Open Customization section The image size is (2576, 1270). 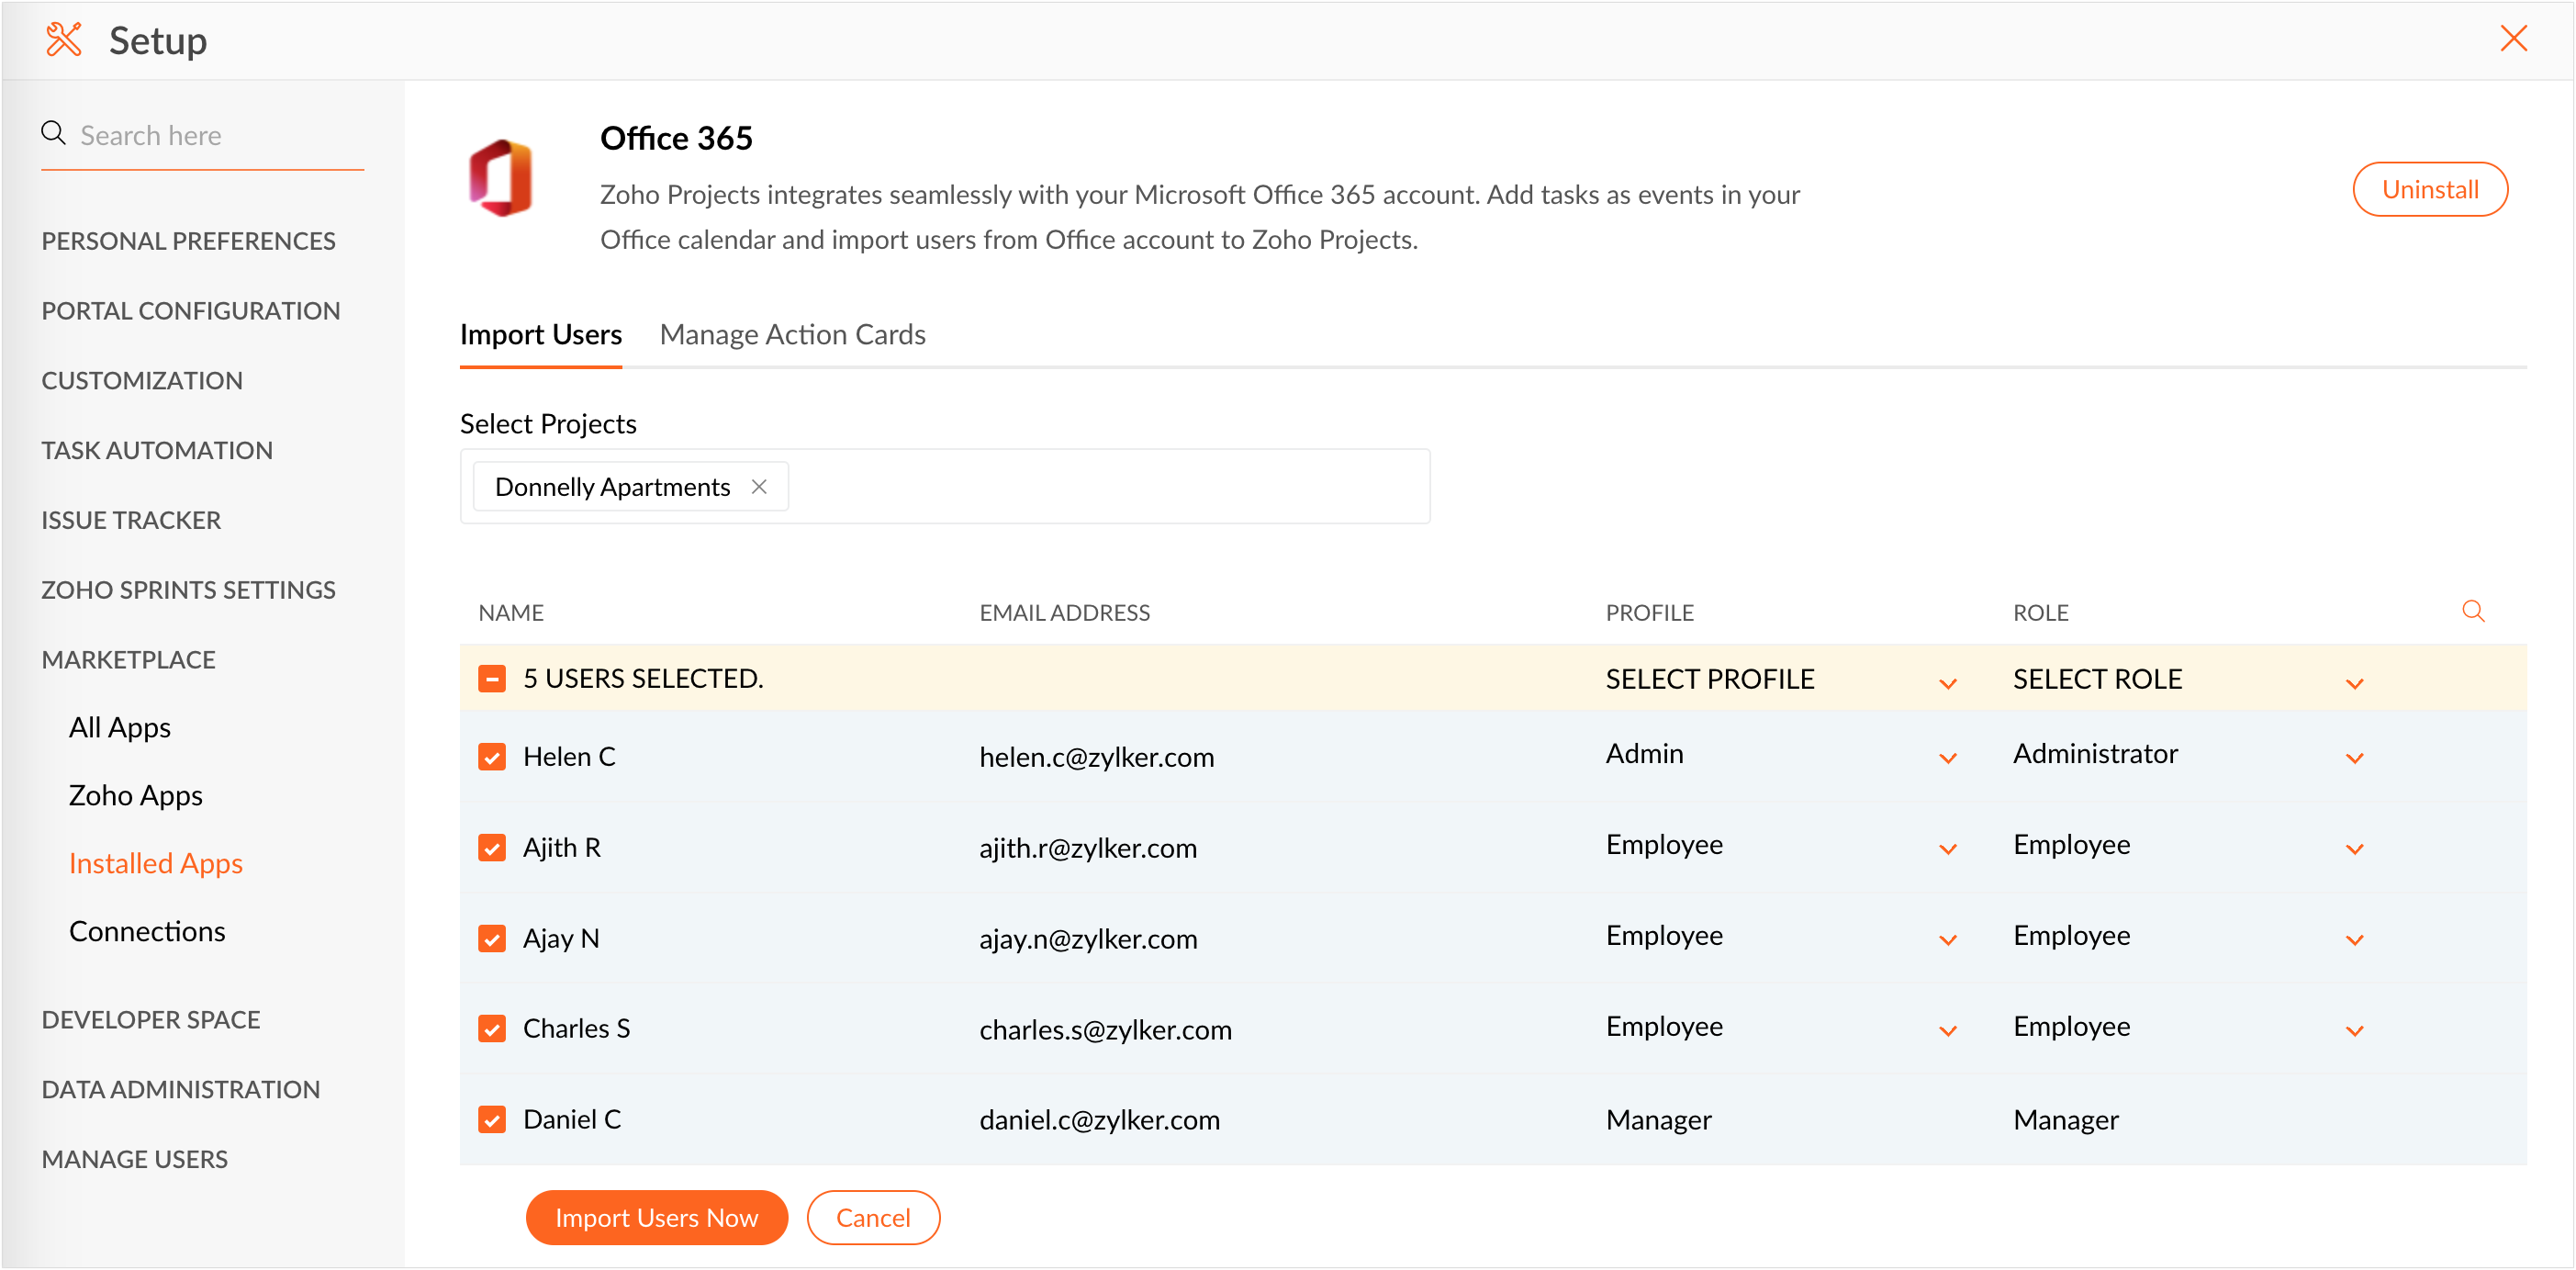pos(142,381)
